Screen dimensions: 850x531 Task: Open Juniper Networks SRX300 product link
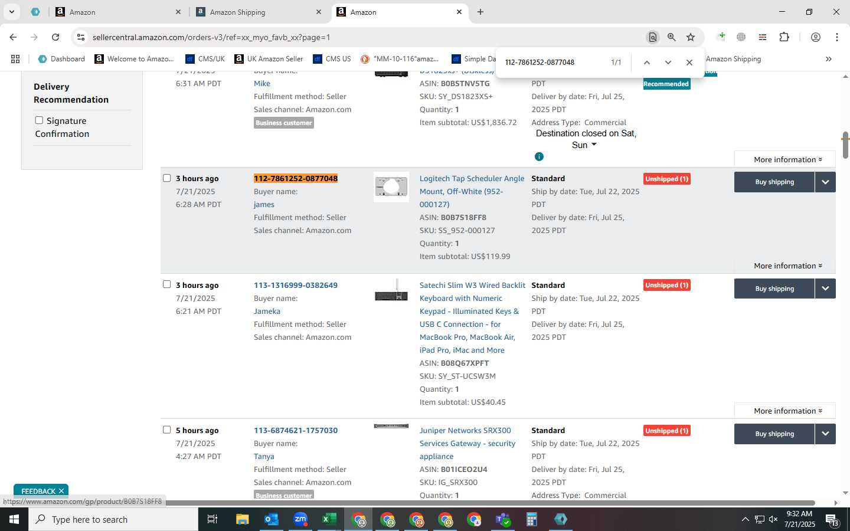(x=467, y=443)
